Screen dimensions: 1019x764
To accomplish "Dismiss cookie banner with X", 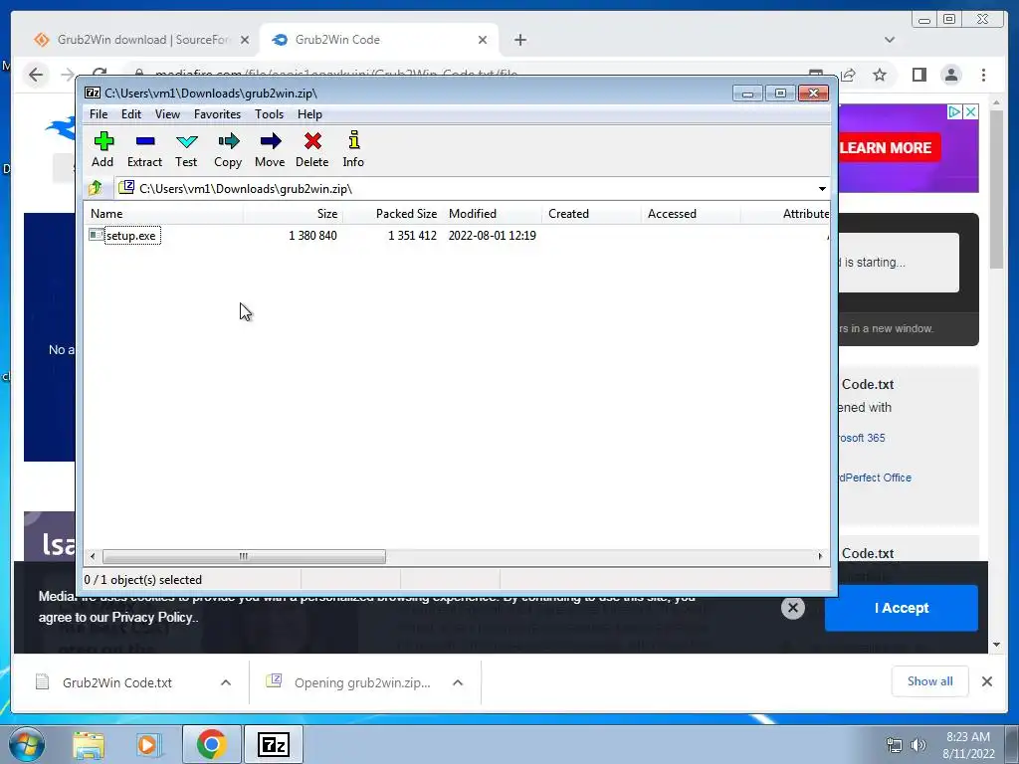I will click(793, 608).
